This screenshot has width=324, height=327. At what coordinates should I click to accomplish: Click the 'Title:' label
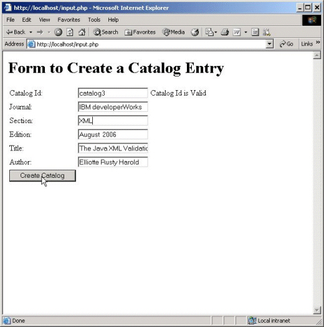pos(16,148)
